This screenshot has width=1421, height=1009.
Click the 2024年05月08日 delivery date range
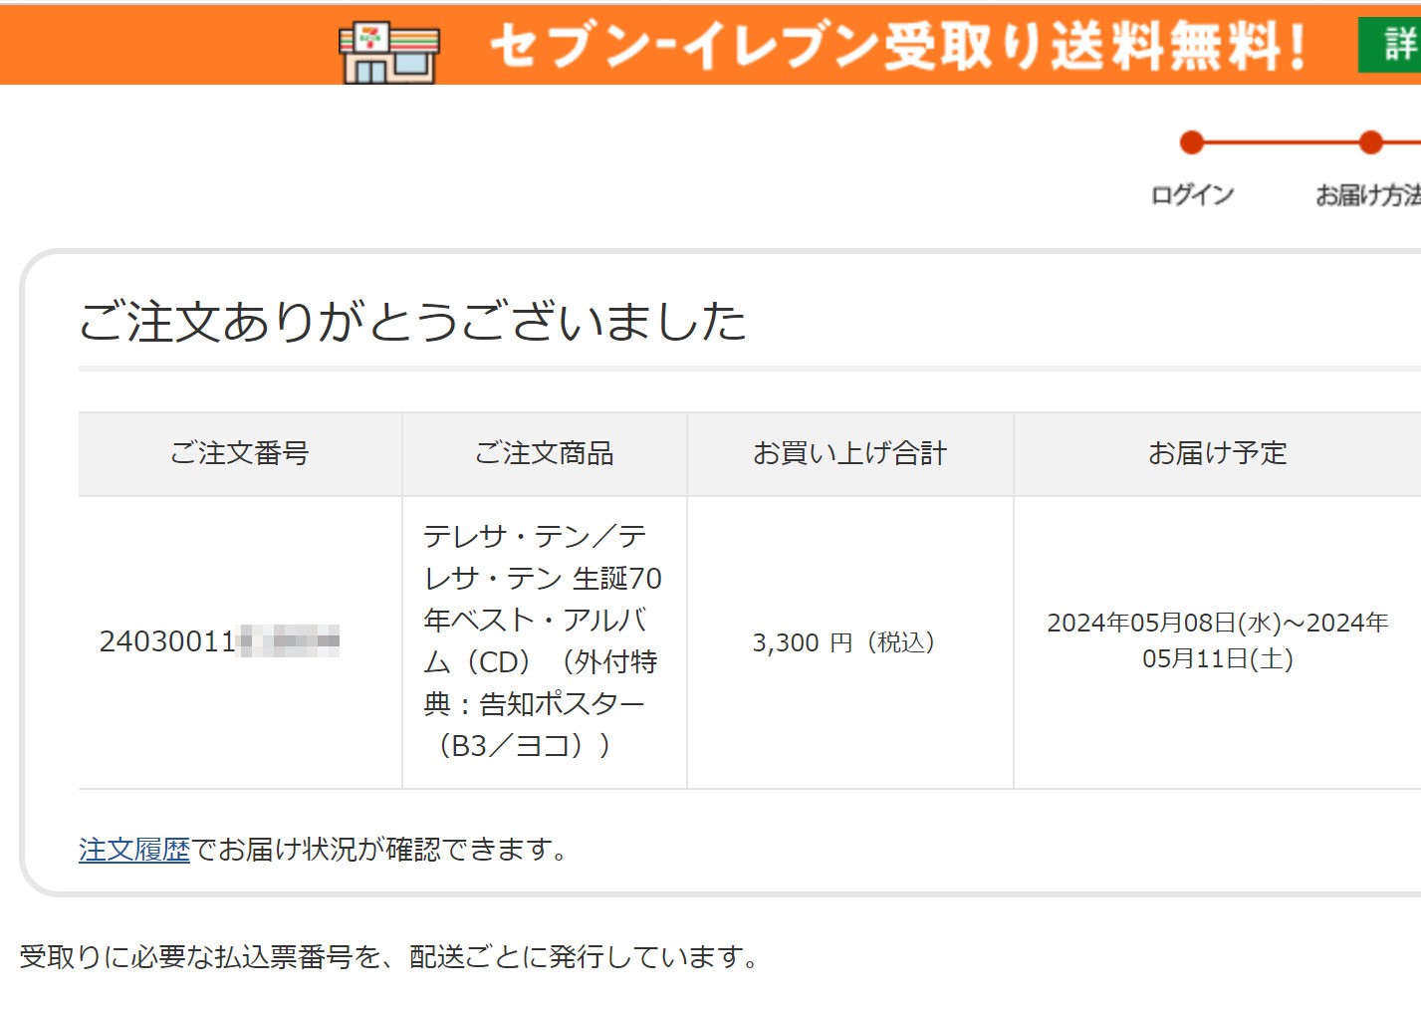click(x=1217, y=640)
